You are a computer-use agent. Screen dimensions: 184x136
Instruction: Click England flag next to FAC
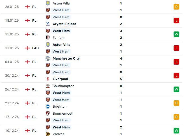27,48
